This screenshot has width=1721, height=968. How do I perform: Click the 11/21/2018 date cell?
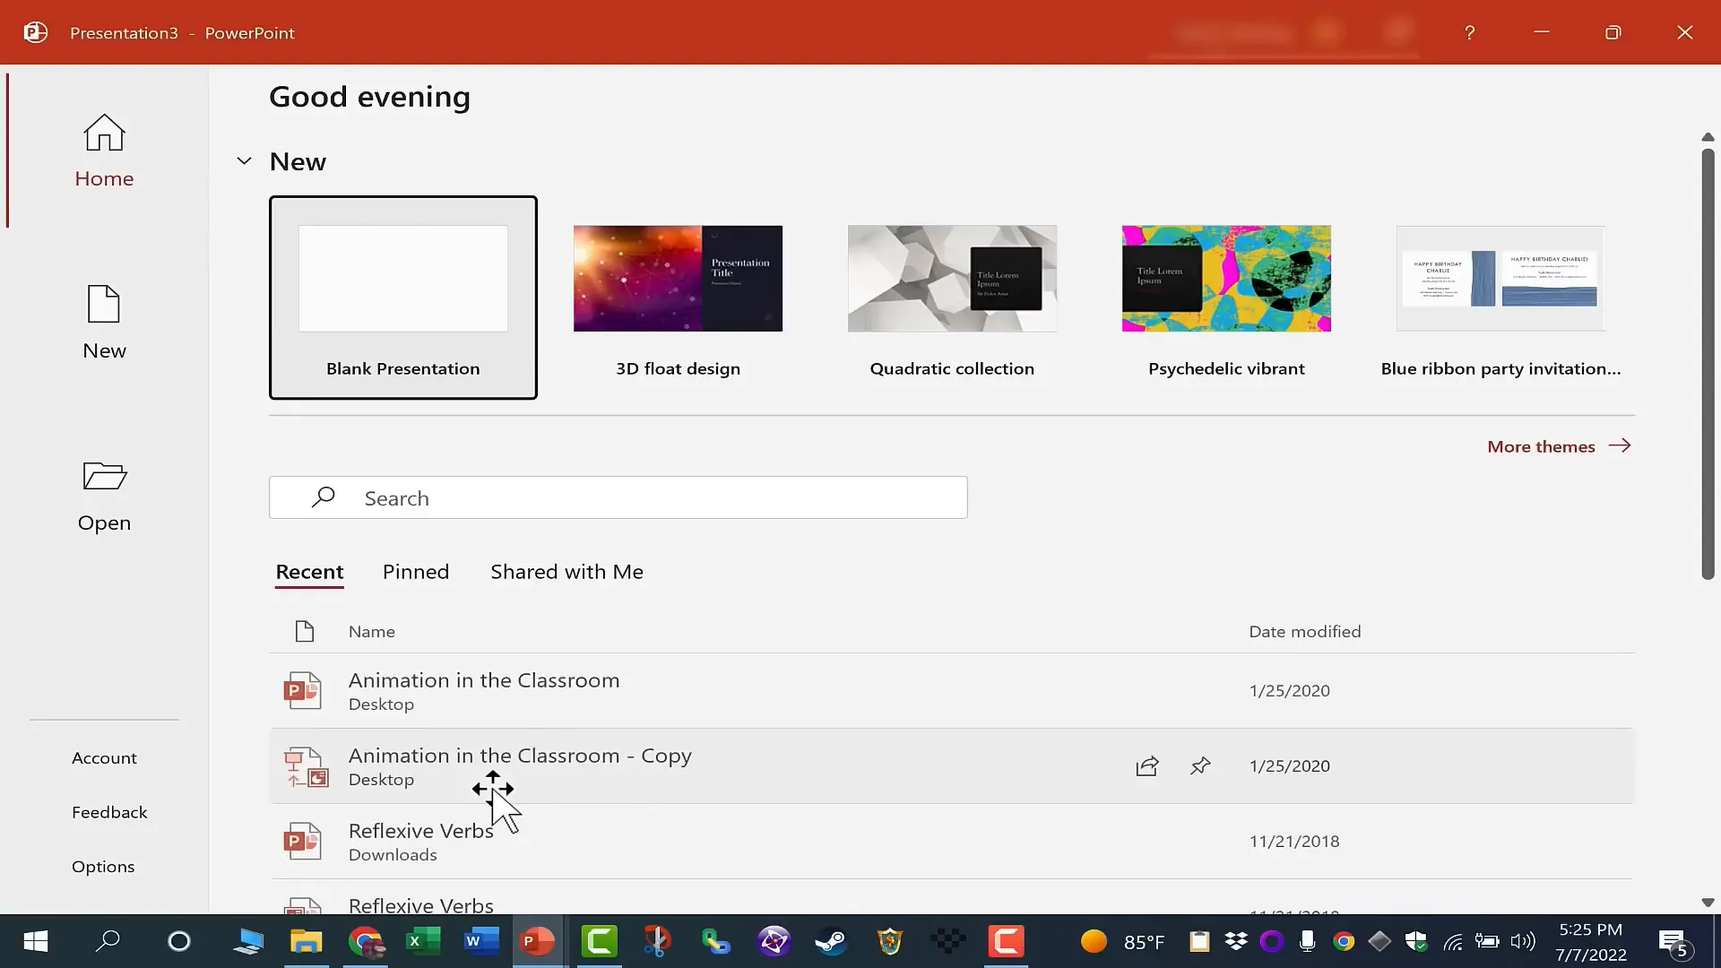click(x=1294, y=842)
